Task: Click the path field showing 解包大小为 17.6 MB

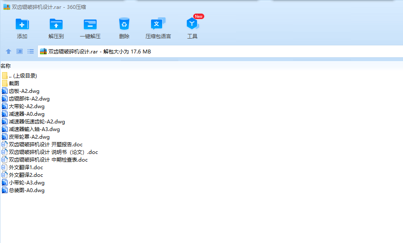Action: pyautogui.click(x=220, y=51)
